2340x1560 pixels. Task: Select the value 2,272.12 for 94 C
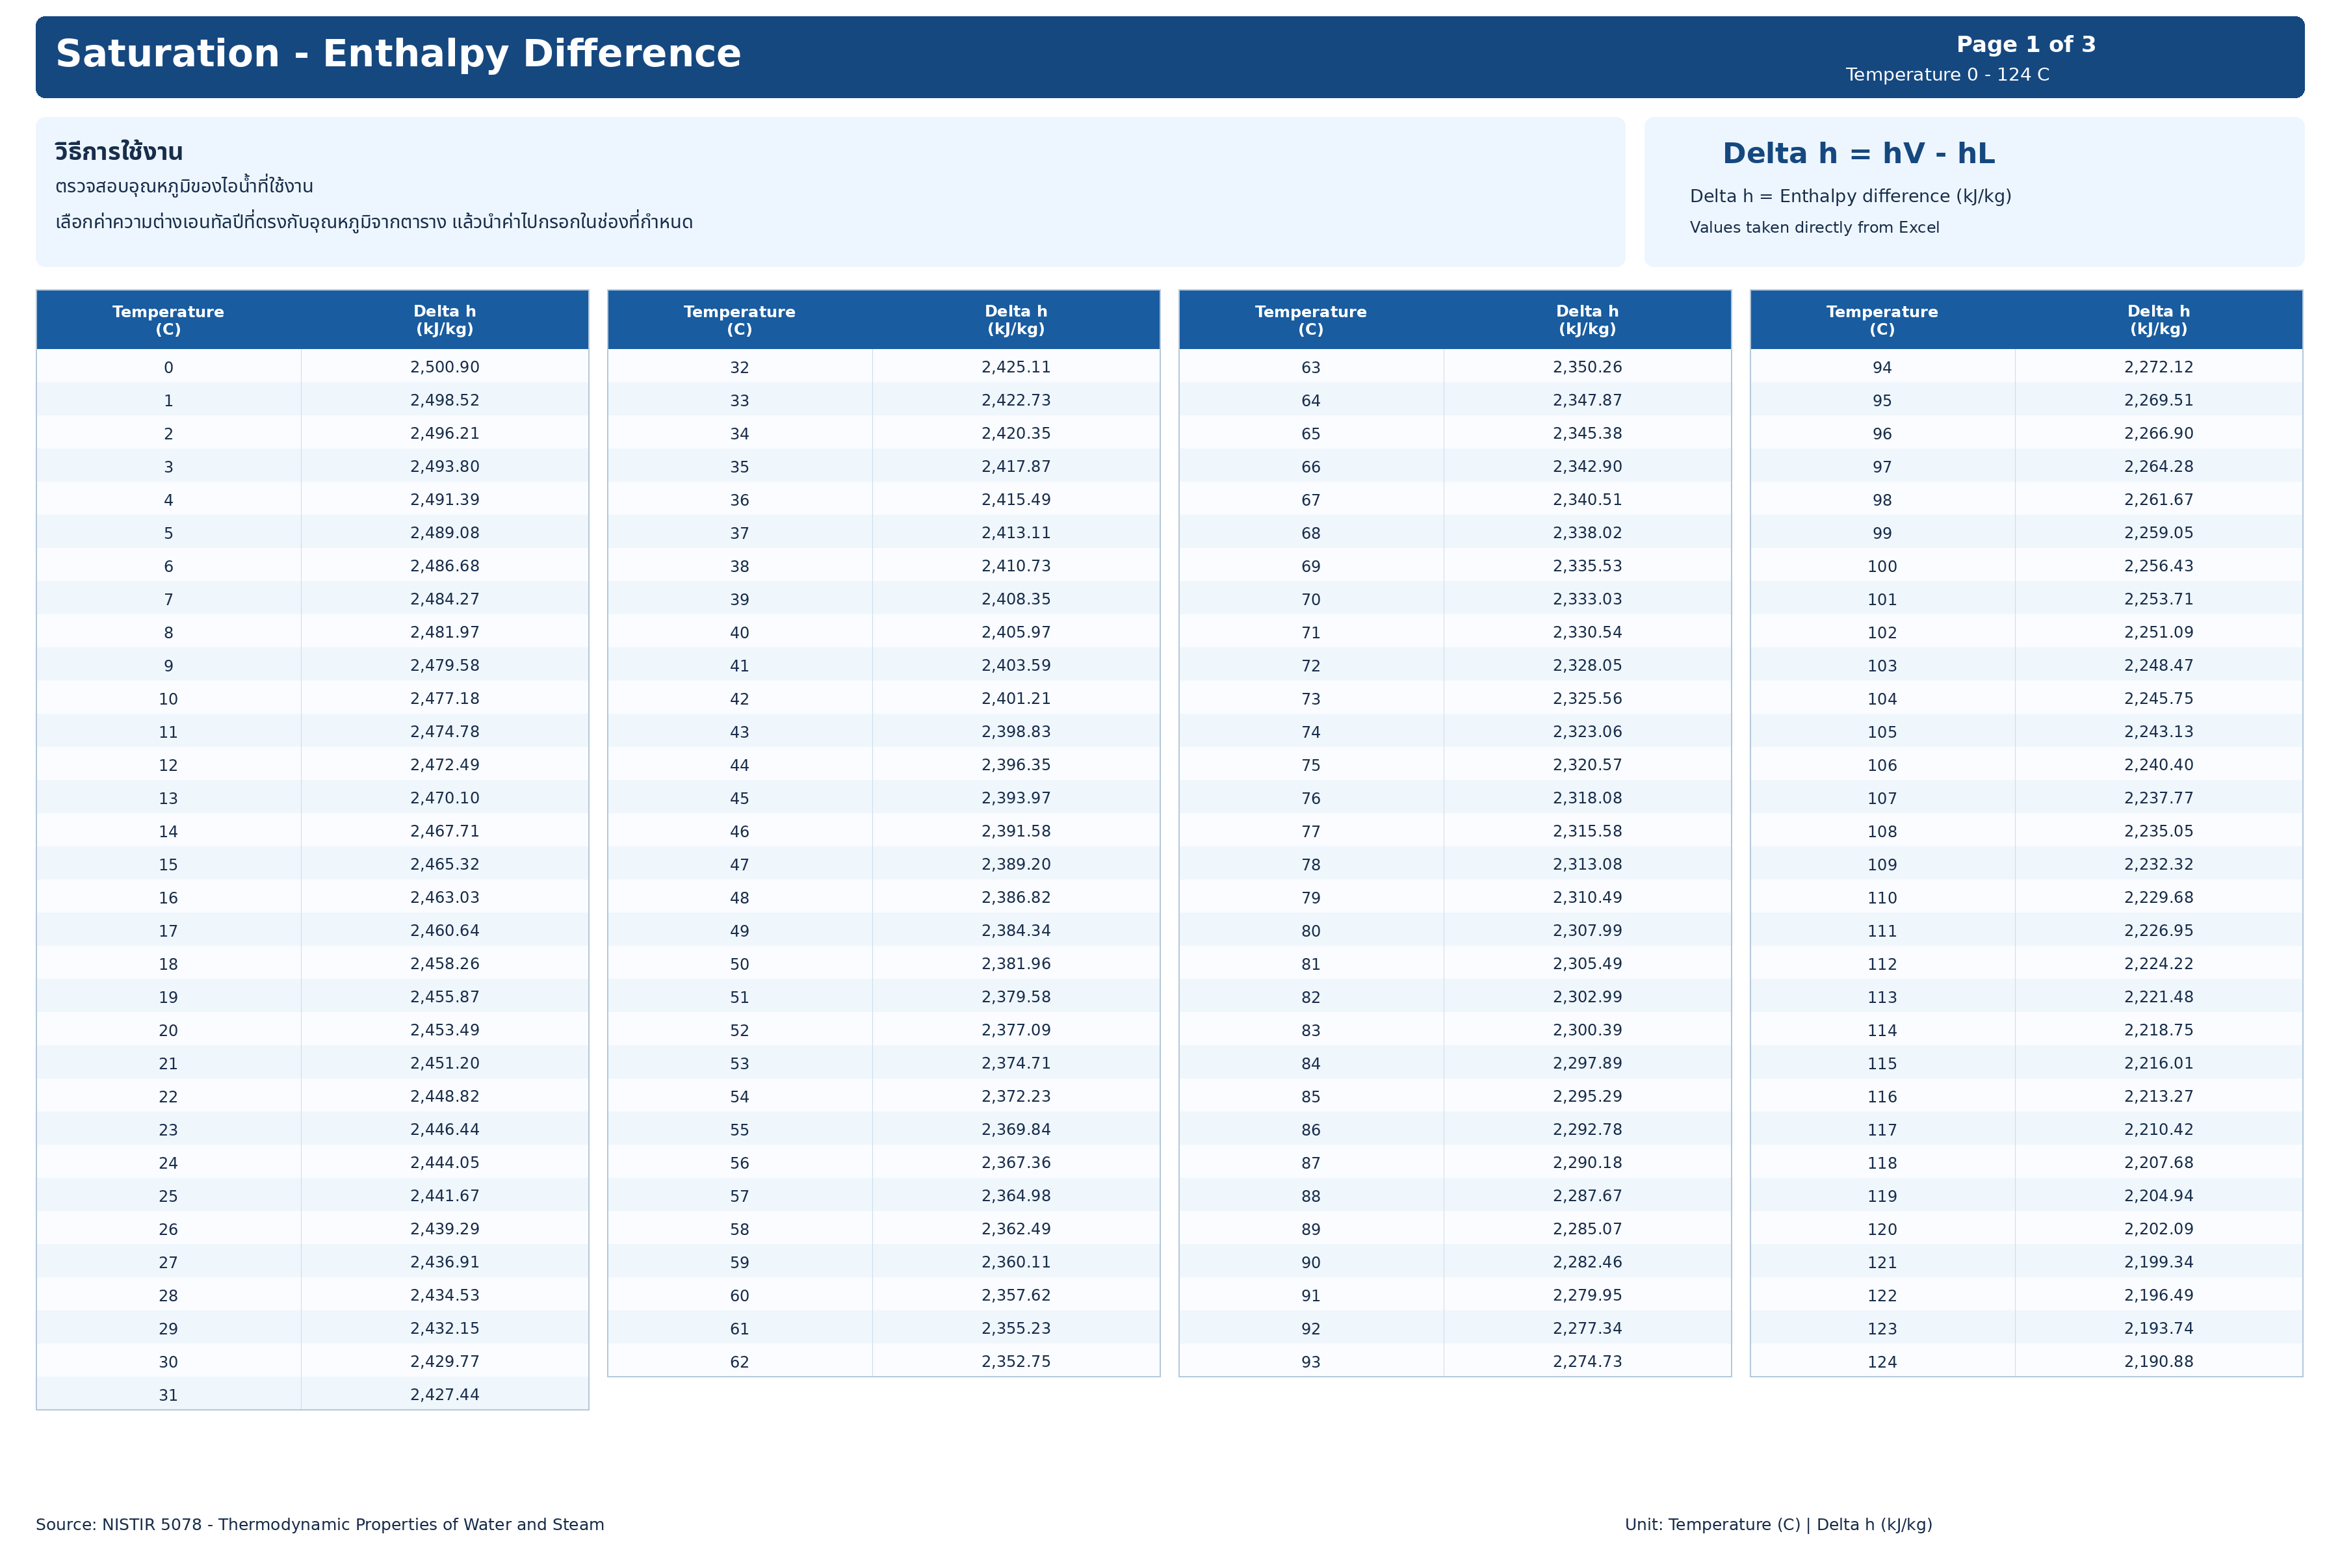click(x=2158, y=367)
